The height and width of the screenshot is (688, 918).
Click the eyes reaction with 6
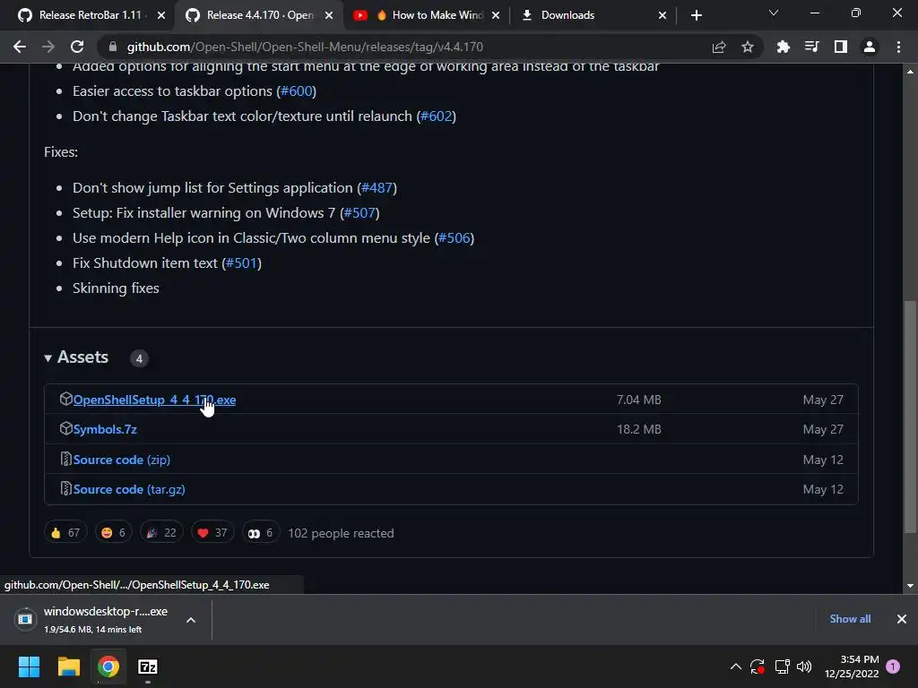pos(261,532)
